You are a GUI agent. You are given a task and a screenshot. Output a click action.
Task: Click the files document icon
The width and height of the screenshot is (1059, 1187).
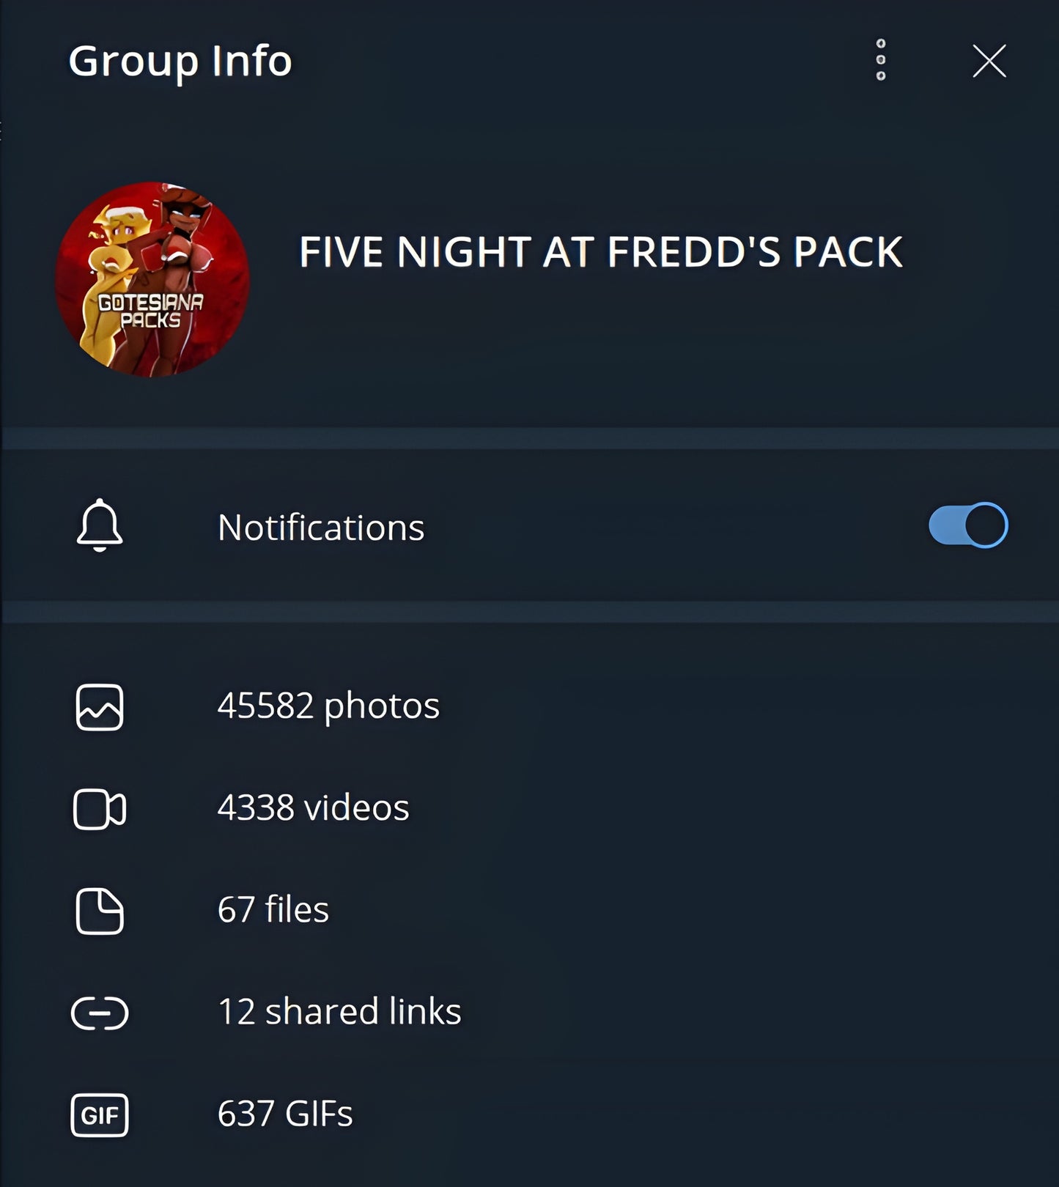100,911
